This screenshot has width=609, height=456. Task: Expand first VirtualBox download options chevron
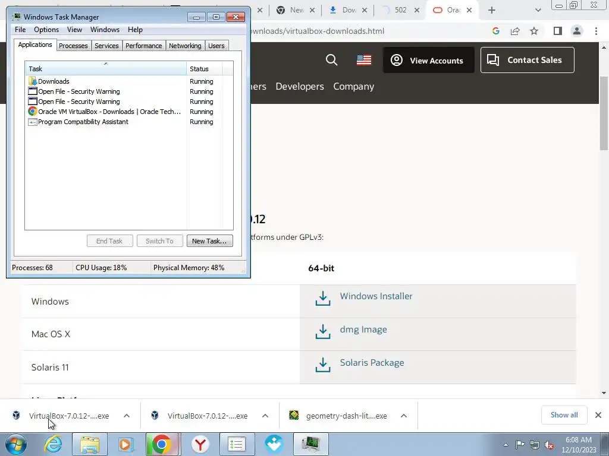click(x=127, y=416)
